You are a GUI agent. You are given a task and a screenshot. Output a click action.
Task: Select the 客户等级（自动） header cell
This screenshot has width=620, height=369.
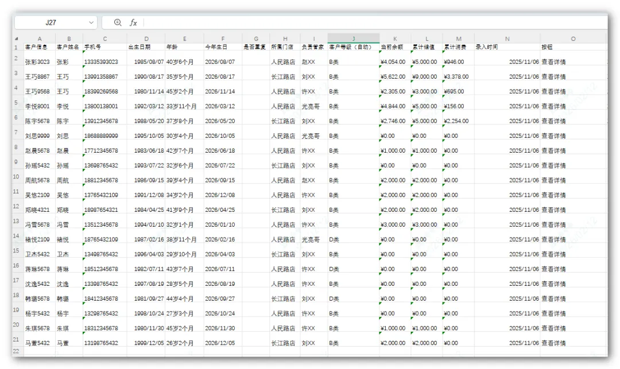coord(354,47)
